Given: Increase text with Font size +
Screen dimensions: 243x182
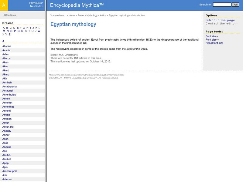Looking at the screenshot, I should (212, 40).
